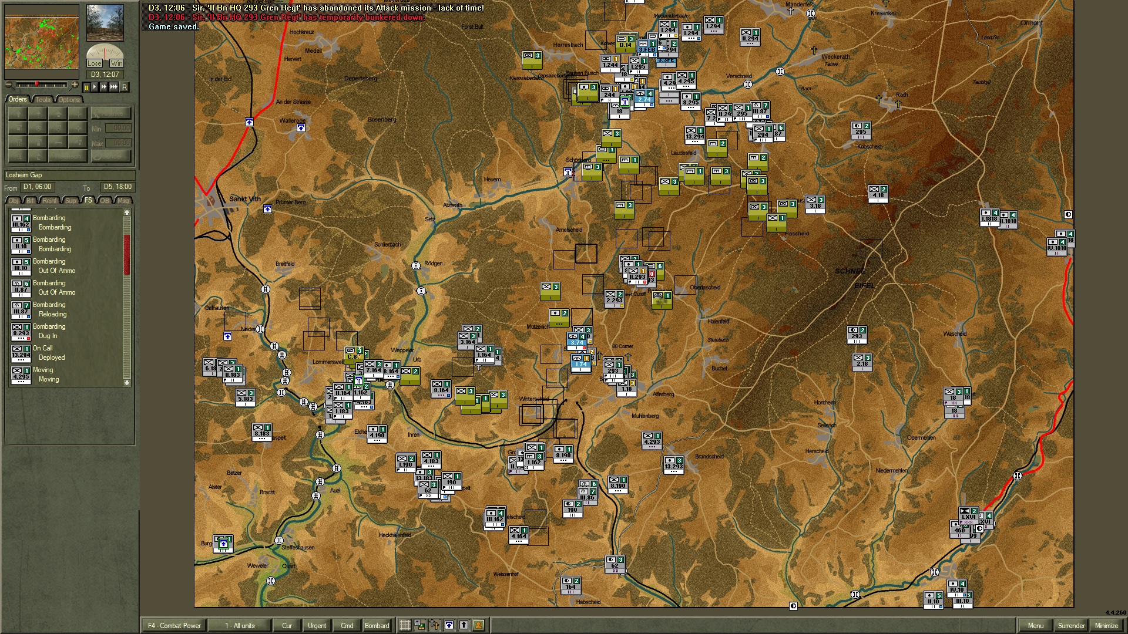Toggle the landmarks cross icon in bottom bar
The width and height of the screenshot is (1128, 634).
coord(434,625)
